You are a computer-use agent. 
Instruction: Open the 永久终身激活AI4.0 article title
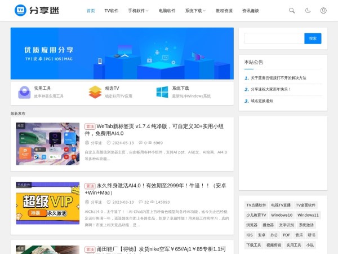[155, 189]
